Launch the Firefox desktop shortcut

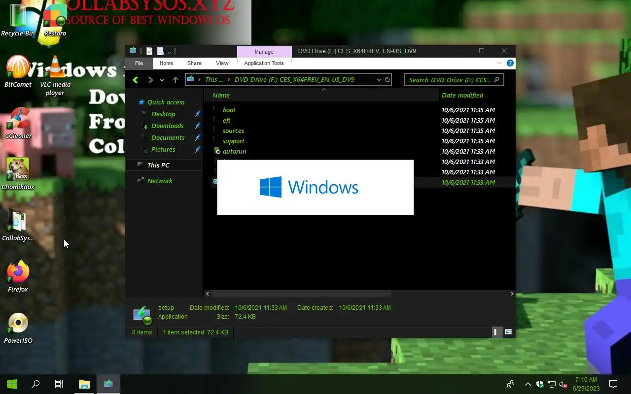pos(18,277)
